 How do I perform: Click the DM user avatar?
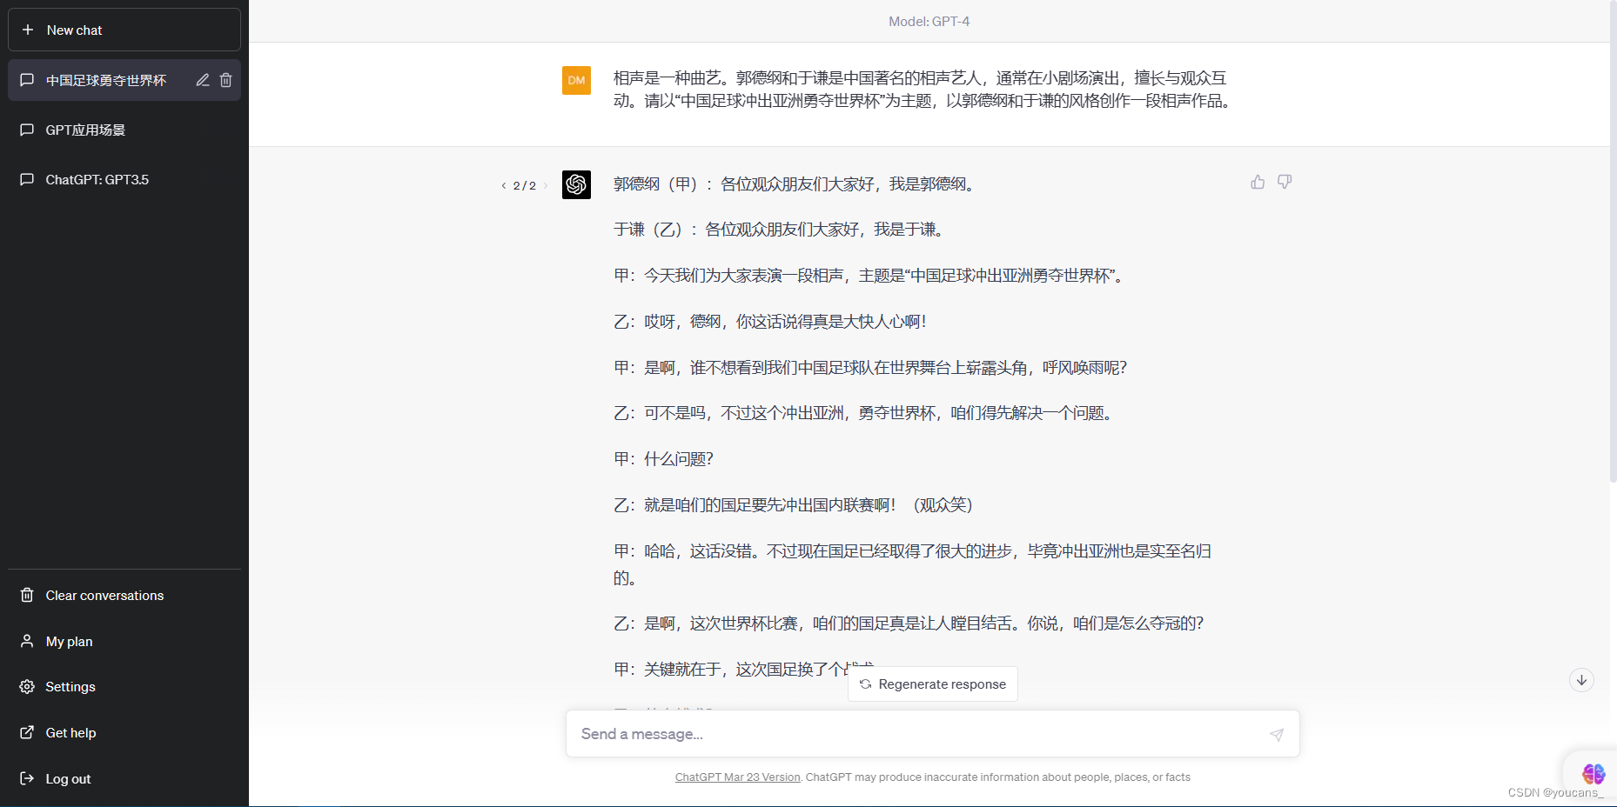click(x=576, y=80)
